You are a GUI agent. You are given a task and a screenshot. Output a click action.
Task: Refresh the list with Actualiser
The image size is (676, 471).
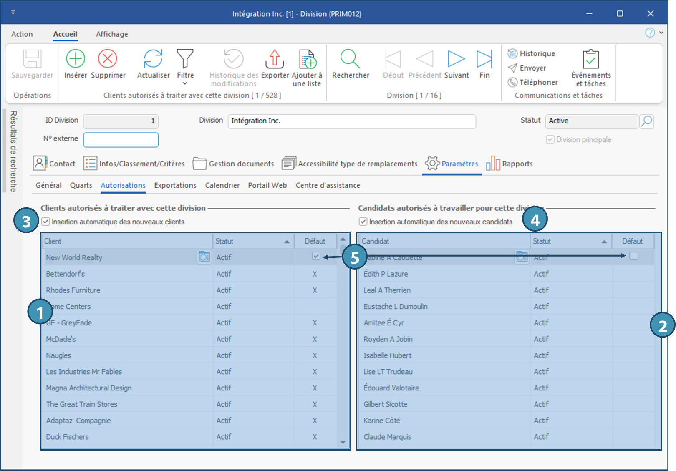click(153, 59)
